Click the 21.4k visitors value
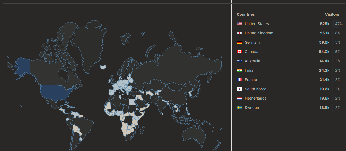 pyautogui.click(x=325, y=80)
